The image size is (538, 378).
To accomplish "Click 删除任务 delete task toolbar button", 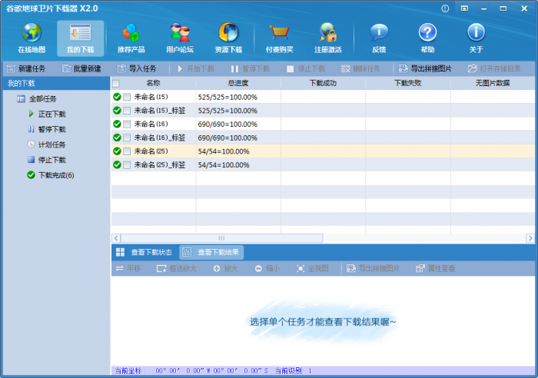I will 360,68.
